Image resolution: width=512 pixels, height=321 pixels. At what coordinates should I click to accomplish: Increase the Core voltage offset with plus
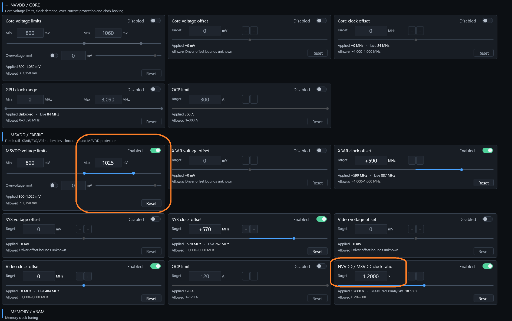(x=254, y=31)
